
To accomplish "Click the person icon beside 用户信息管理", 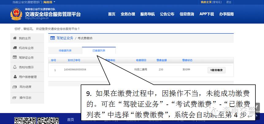I will [x=15, y=77].
